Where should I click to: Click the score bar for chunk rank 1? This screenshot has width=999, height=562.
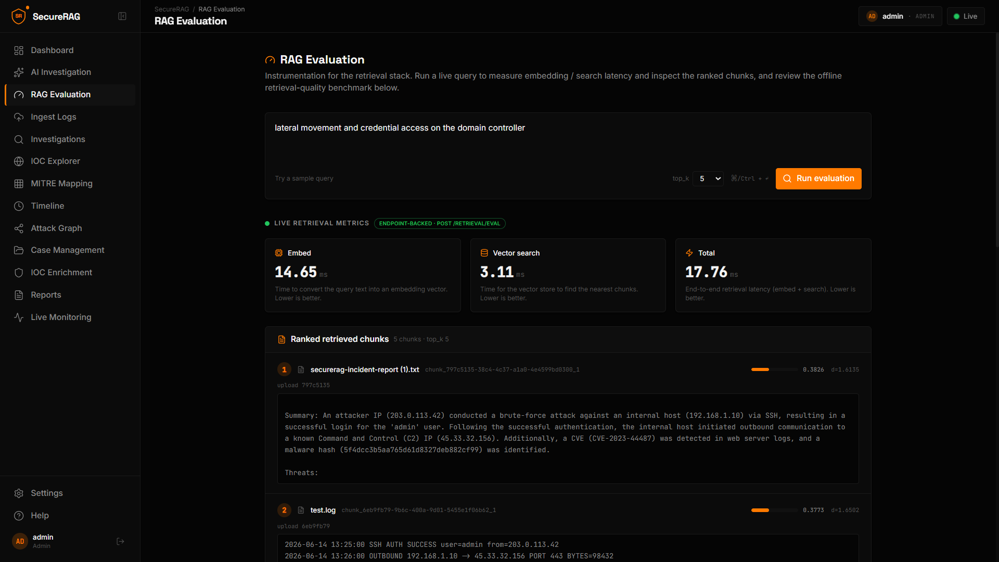pyautogui.click(x=774, y=369)
